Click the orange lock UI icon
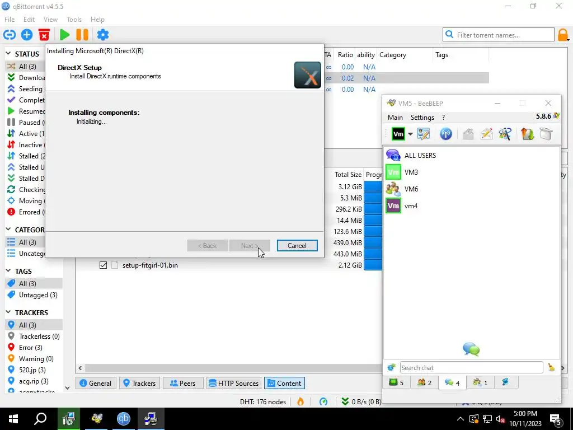The image size is (573, 430). coord(563,35)
